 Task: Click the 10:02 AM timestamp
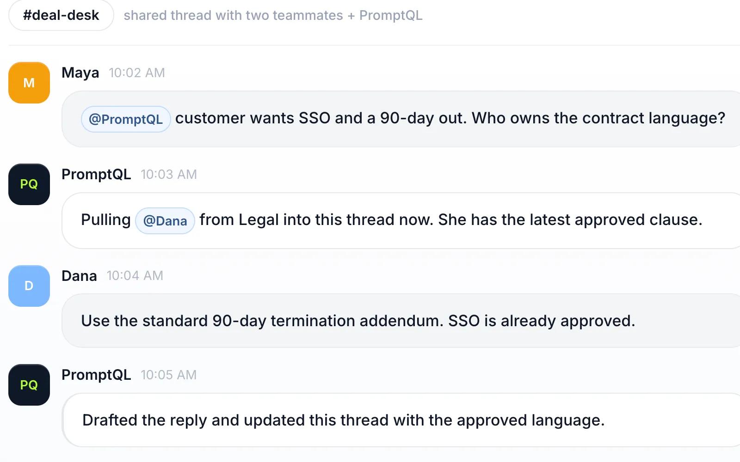[137, 73]
